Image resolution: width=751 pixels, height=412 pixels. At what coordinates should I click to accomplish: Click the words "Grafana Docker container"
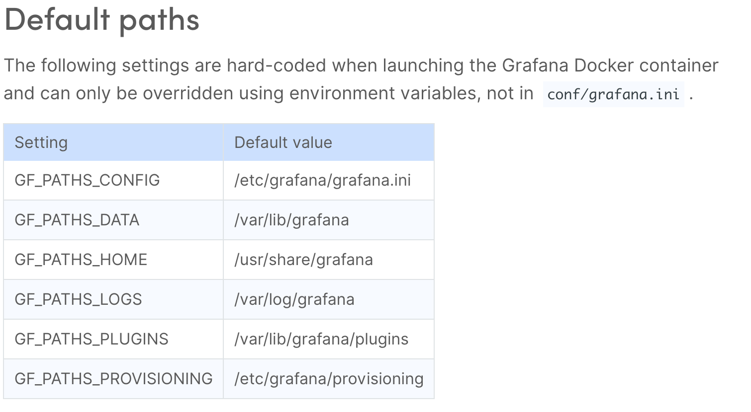pos(610,66)
